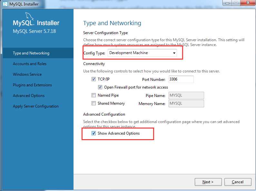Click the Port Number input field
This screenshot has width=256, height=191.
point(181,79)
